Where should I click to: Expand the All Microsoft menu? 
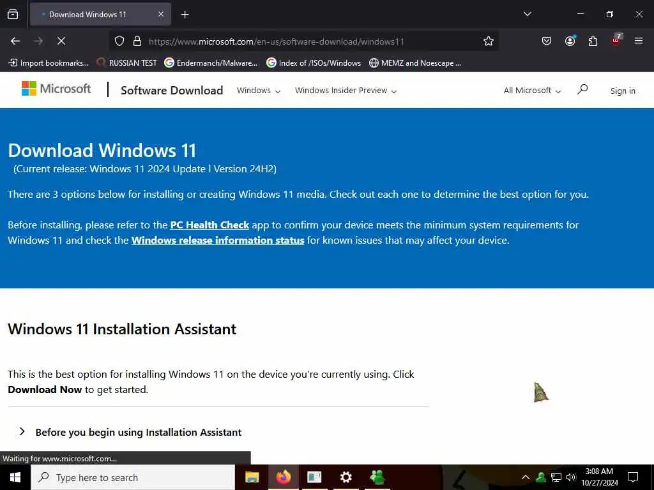[532, 91]
